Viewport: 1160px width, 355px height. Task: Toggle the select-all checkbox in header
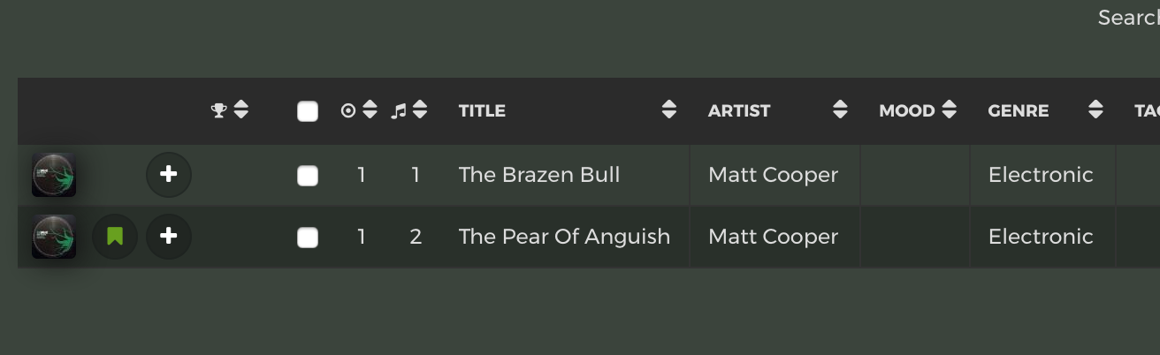(x=308, y=111)
